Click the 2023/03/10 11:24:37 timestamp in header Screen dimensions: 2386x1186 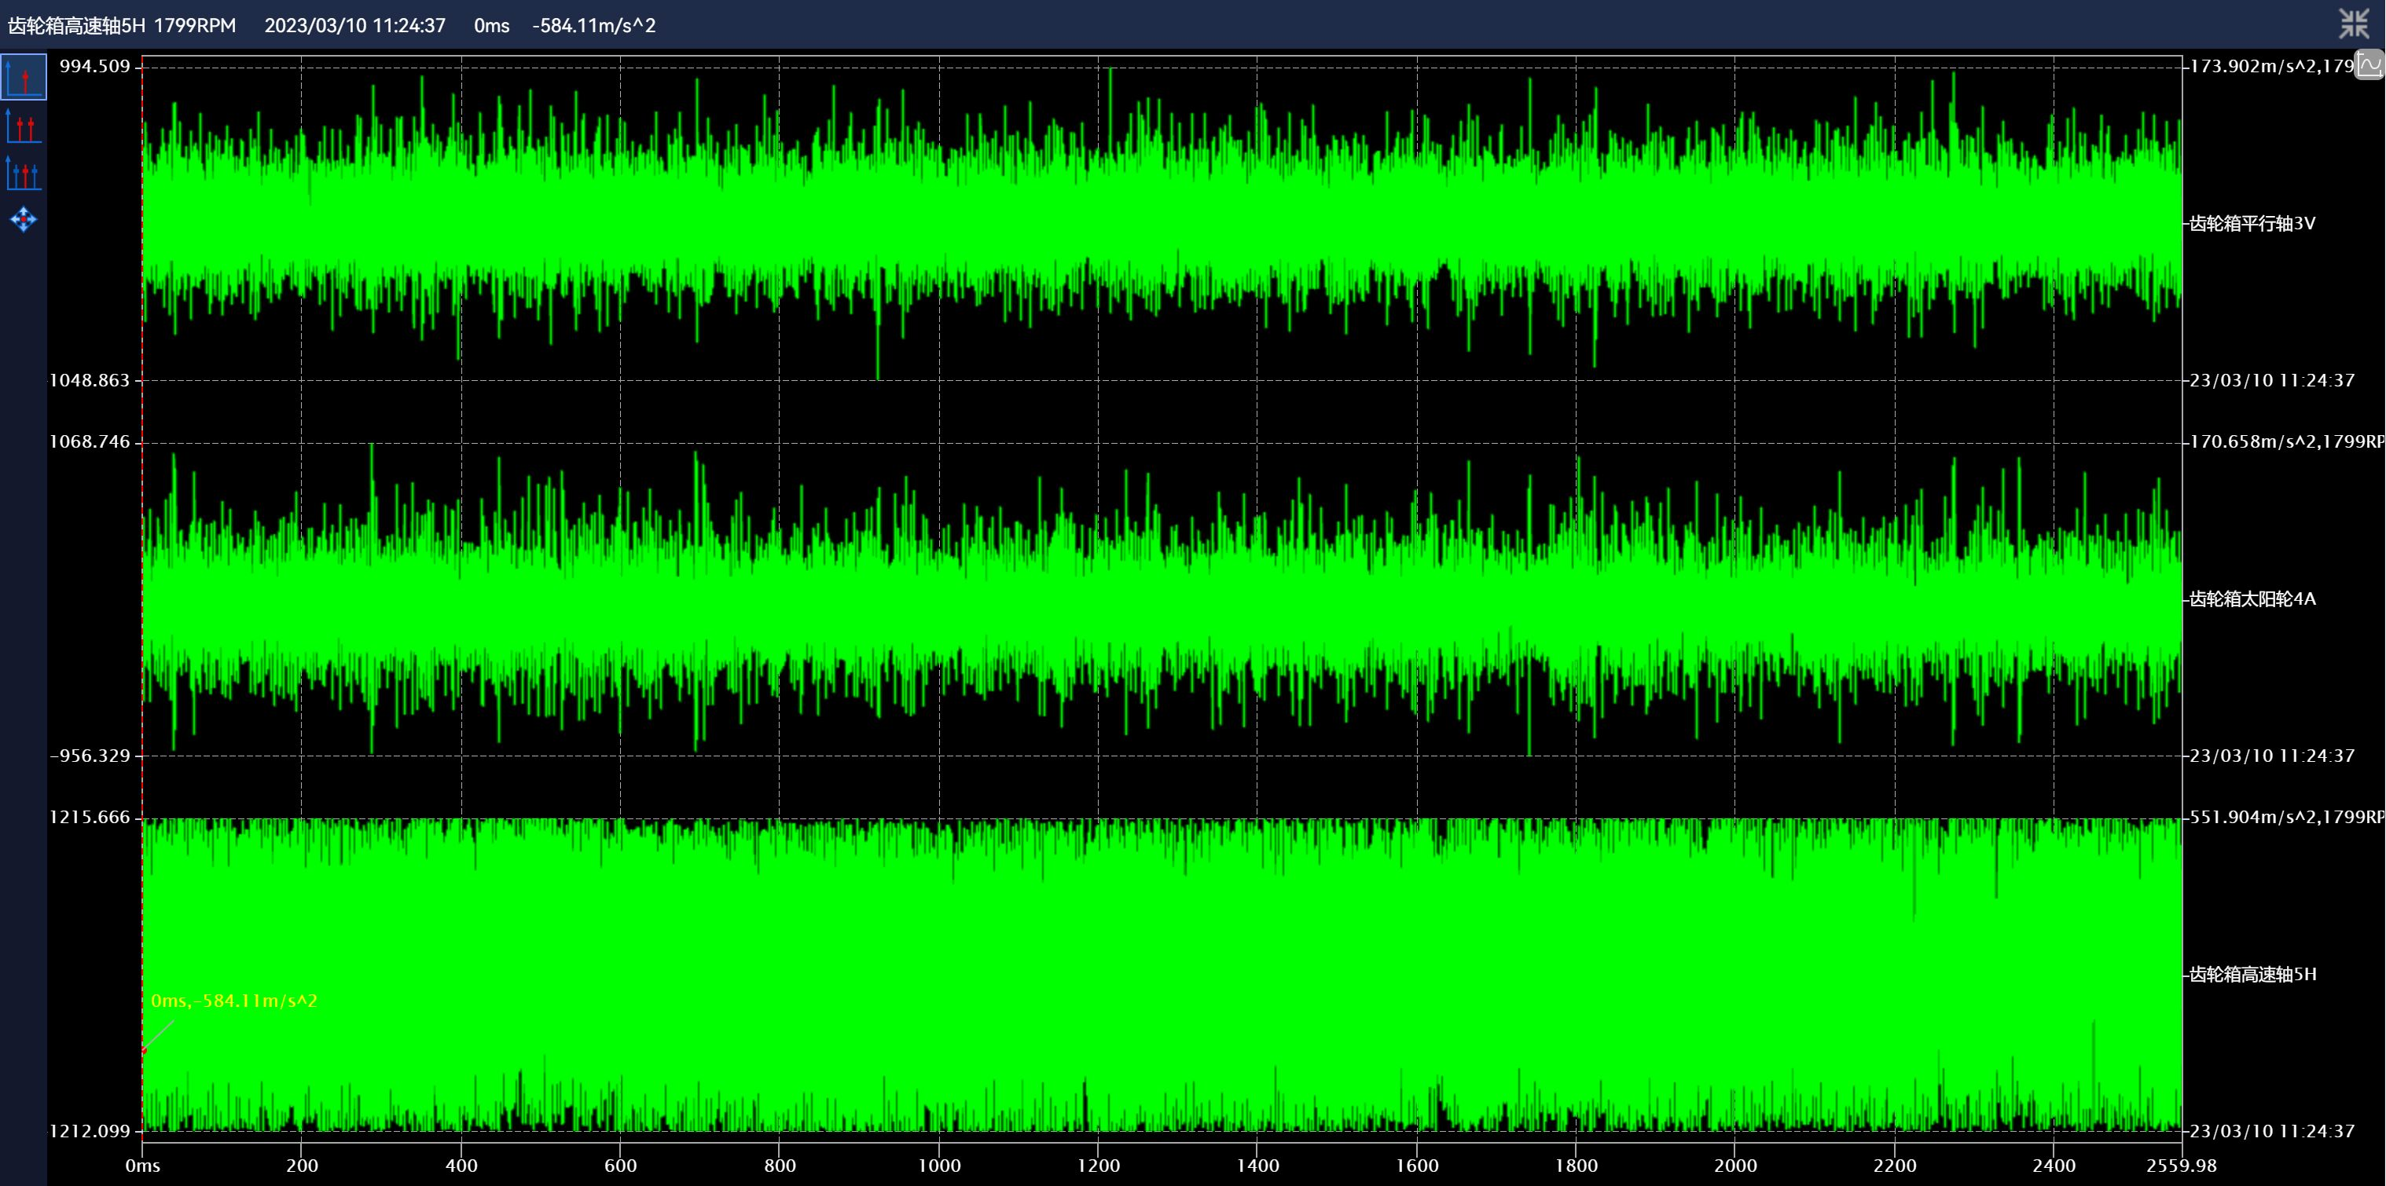coord(354,26)
